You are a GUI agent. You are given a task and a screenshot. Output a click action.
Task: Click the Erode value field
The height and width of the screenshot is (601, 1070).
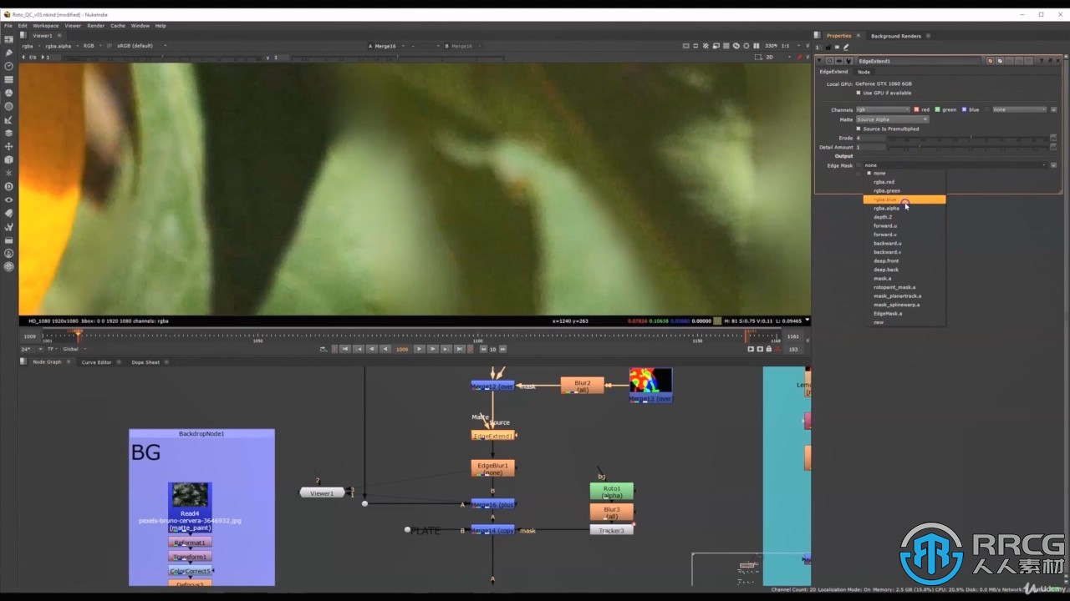(x=870, y=138)
